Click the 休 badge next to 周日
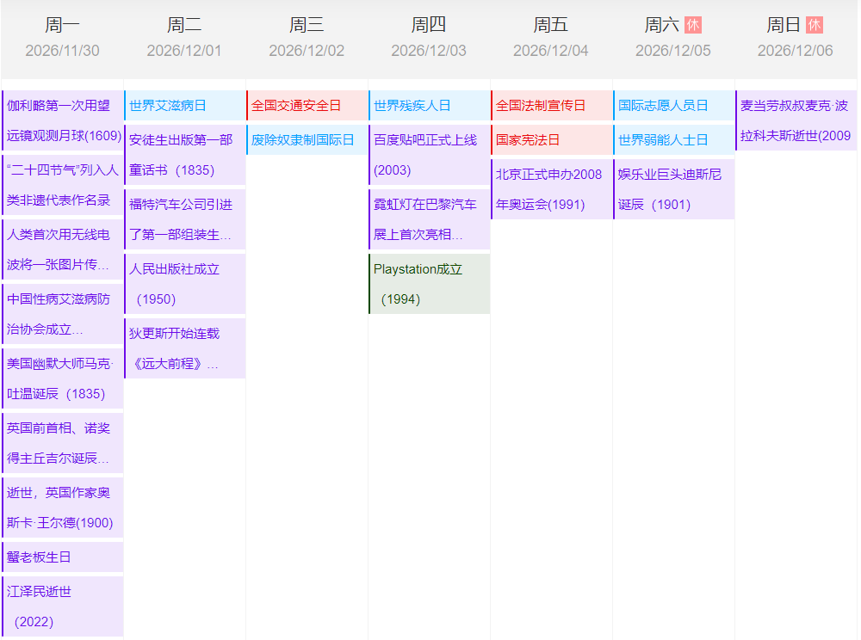The height and width of the screenshot is (640, 861). [x=815, y=25]
